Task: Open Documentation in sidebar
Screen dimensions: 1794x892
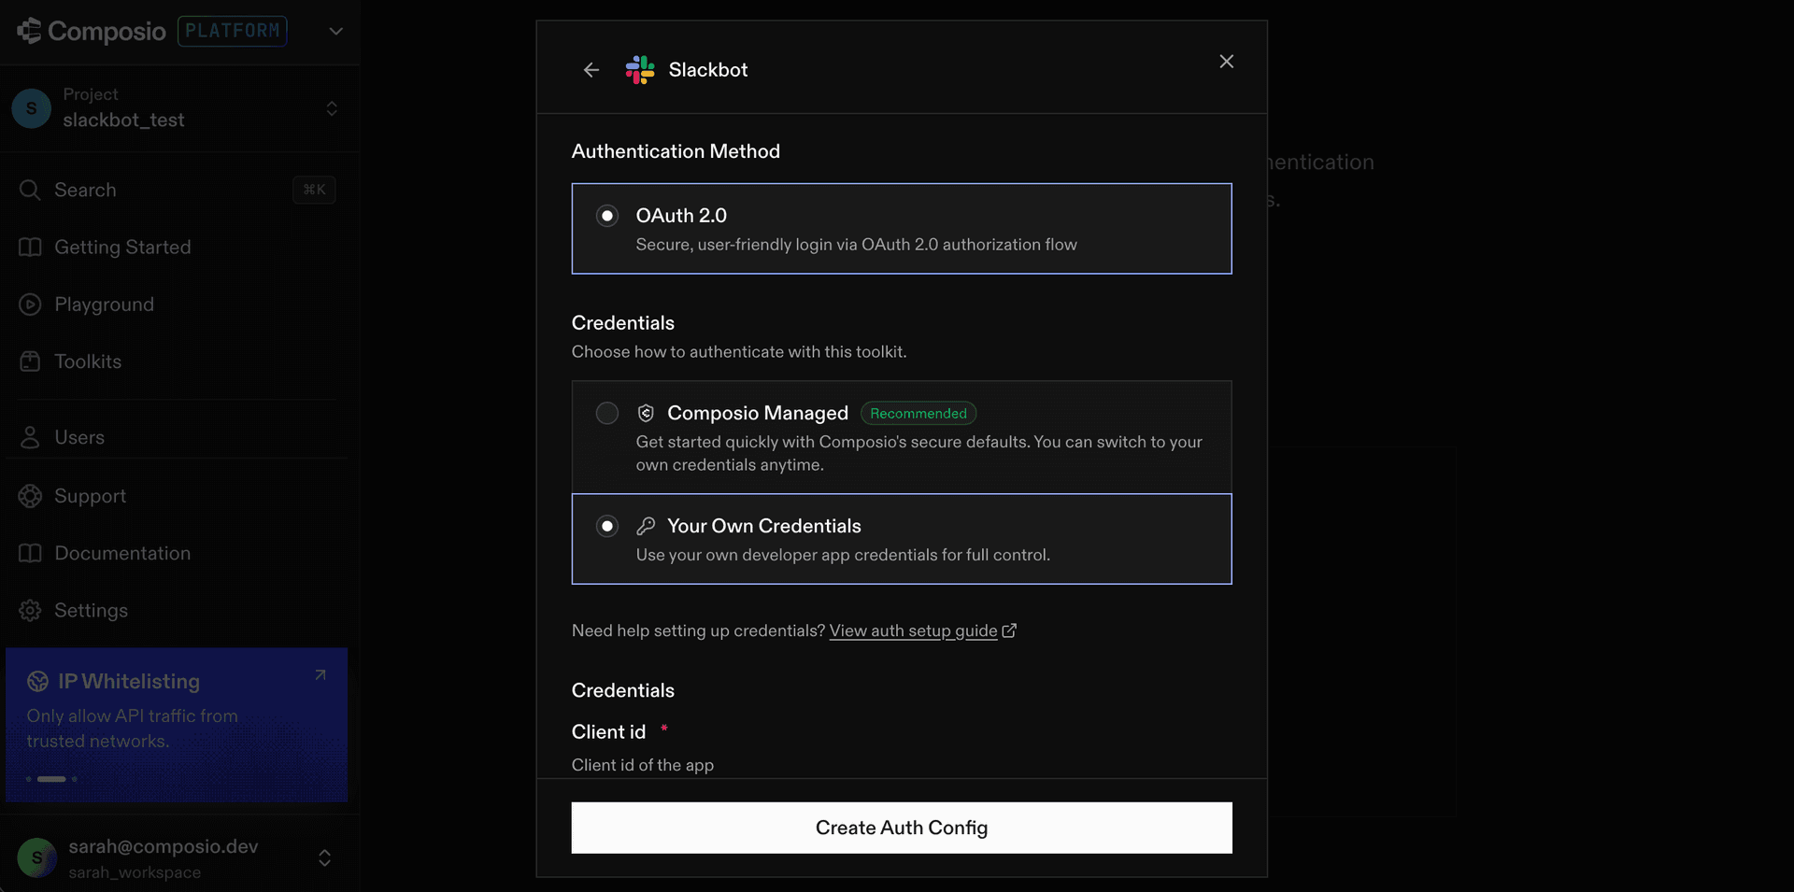Action: [122, 553]
